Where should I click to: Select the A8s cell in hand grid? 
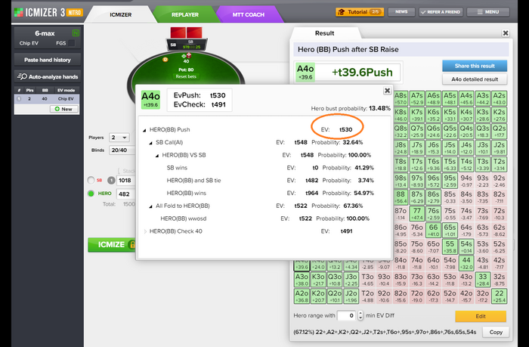pos(401,98)
